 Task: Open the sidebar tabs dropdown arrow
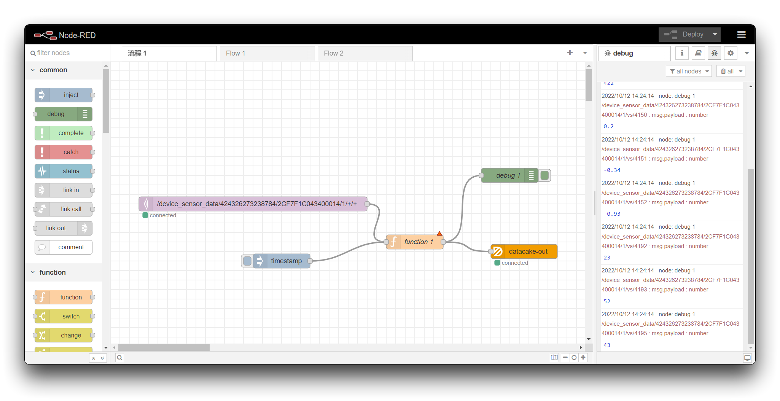click(747, 53)
